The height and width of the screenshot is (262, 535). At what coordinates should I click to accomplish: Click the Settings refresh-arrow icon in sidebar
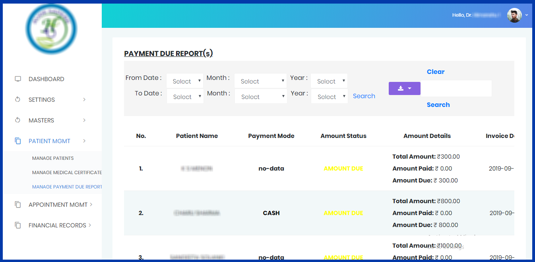pos(17,99)
